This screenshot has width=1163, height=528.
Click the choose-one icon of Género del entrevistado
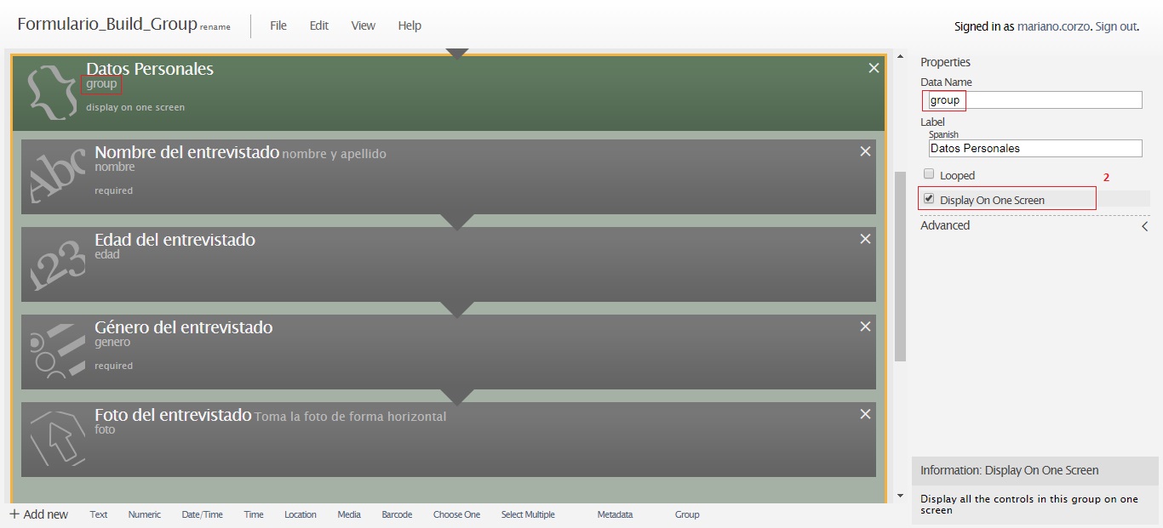click(58, 351)
